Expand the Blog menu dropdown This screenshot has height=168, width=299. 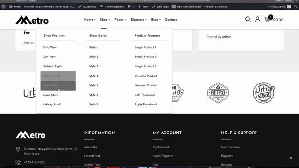coord(156,20)
